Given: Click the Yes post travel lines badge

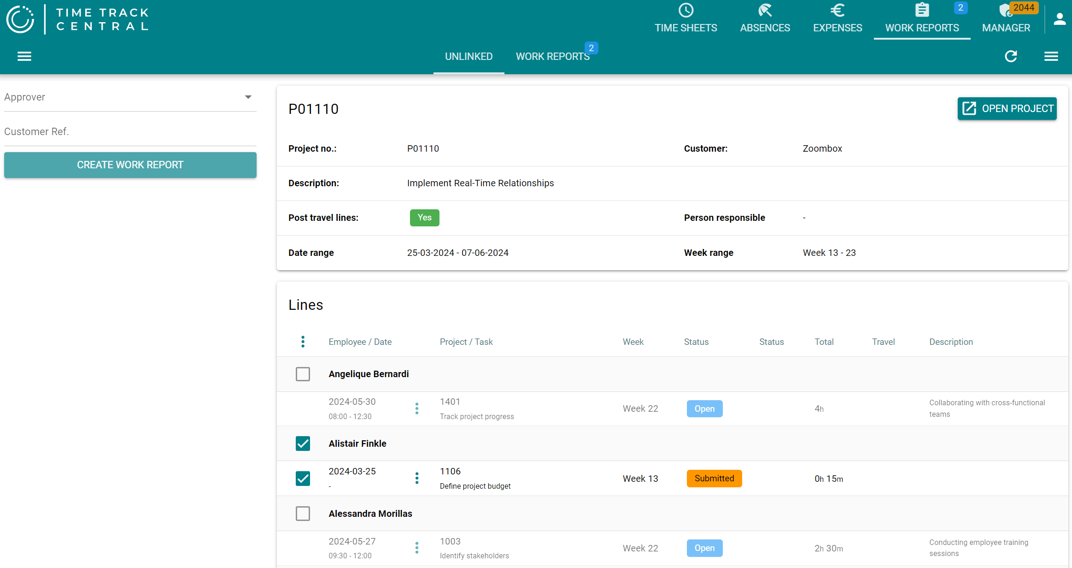Looking at the screenshot, I should pos(424,218).
